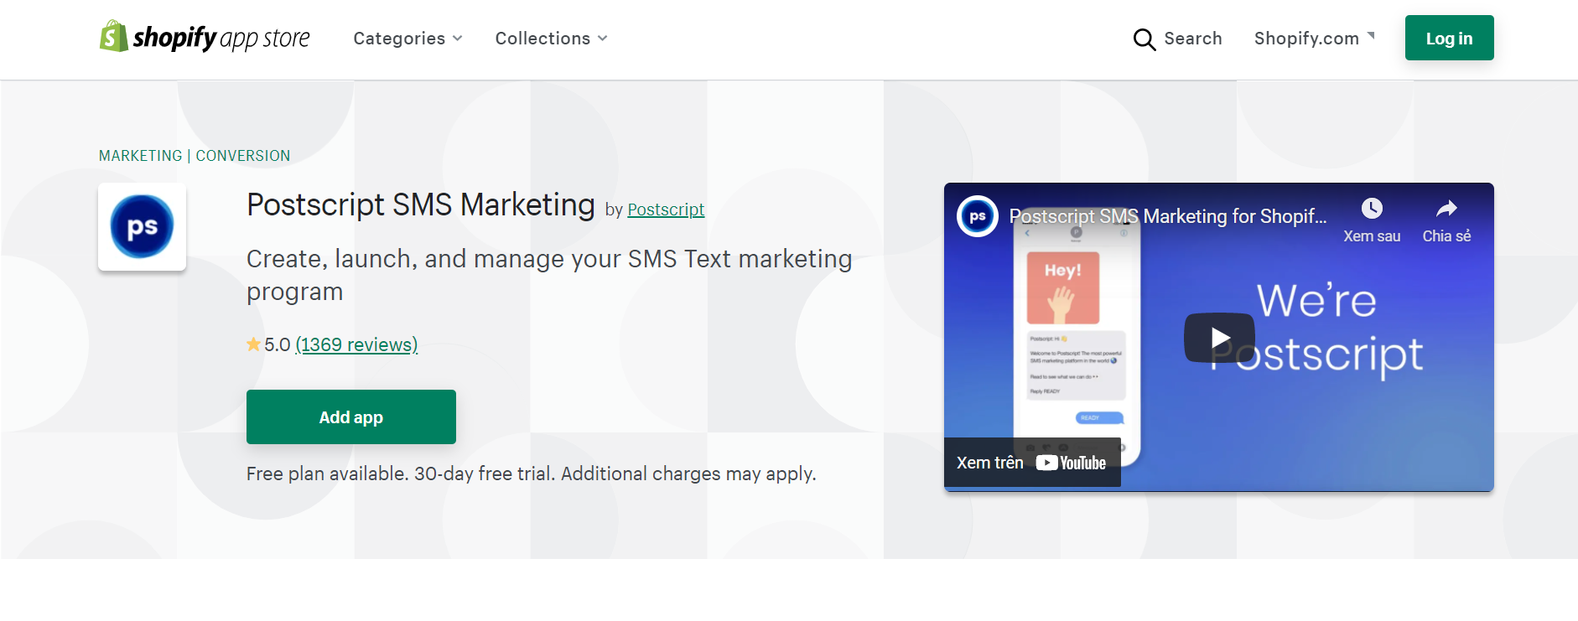Click Xem trên YouTube button
Viewport: 1578px width, 621px height.
(1032, 463)
